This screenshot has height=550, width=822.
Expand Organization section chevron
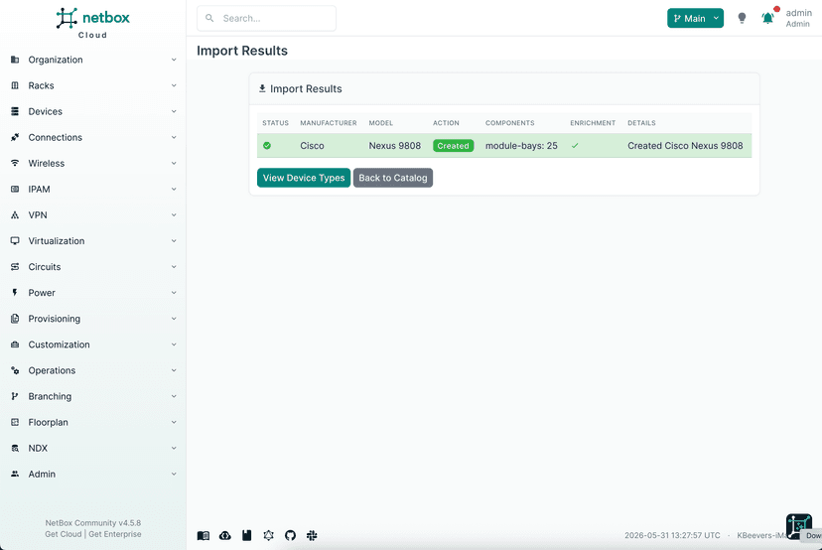coord(174,60)
